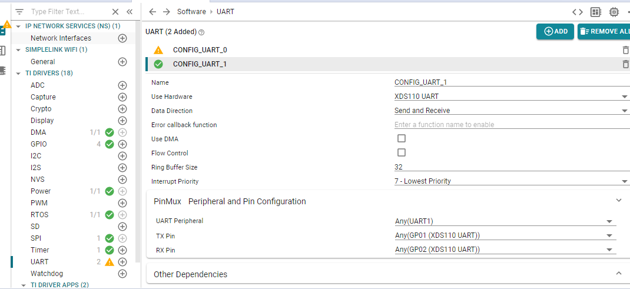This screenshot has width=630, height=289.
Task: Clear the filter text with the X icon
Action: (115, 12)
